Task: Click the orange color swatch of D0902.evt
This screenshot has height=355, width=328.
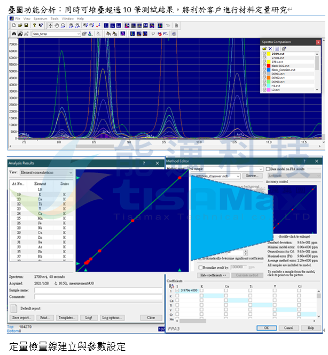Action: pyautogui.click(x=269, y=78)
